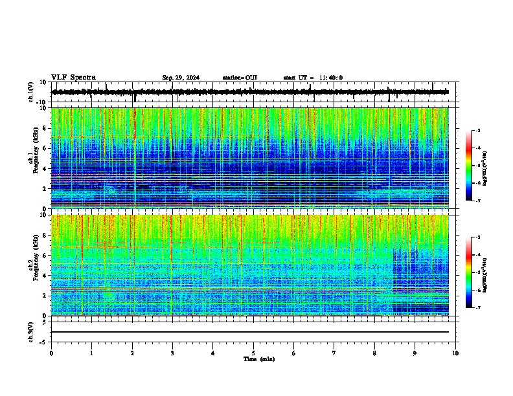Screen dimensions: 513x396
Task: Click the ch.1 waveform trace
Action: (250, 92)
